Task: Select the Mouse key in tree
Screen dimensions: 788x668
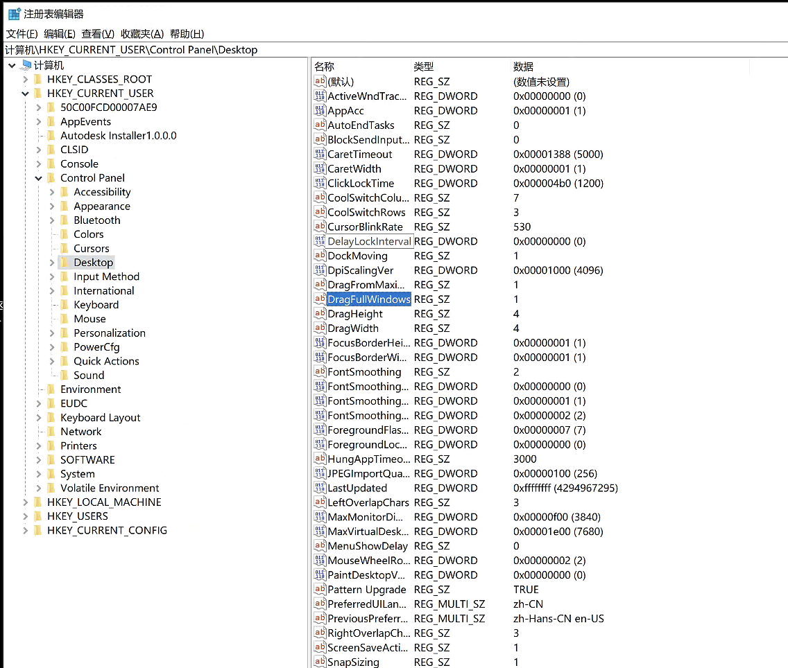Action: 89,319
